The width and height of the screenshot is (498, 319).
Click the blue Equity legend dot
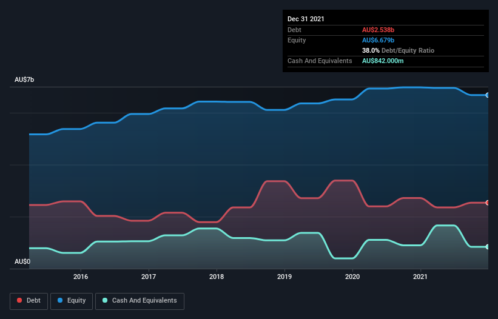pos(60,300)
